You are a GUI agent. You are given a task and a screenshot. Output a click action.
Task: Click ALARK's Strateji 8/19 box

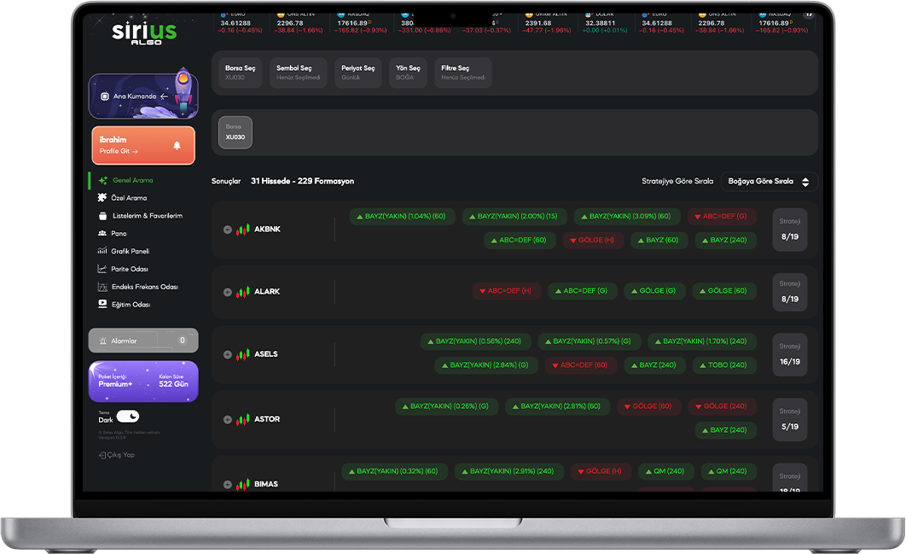point(790,292)
